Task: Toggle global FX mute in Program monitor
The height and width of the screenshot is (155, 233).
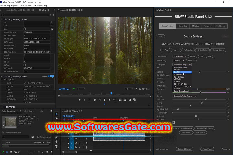Action: coord(105,105)
